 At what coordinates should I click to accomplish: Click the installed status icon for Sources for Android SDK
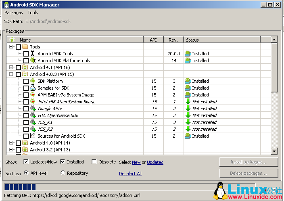coord(188,136)
